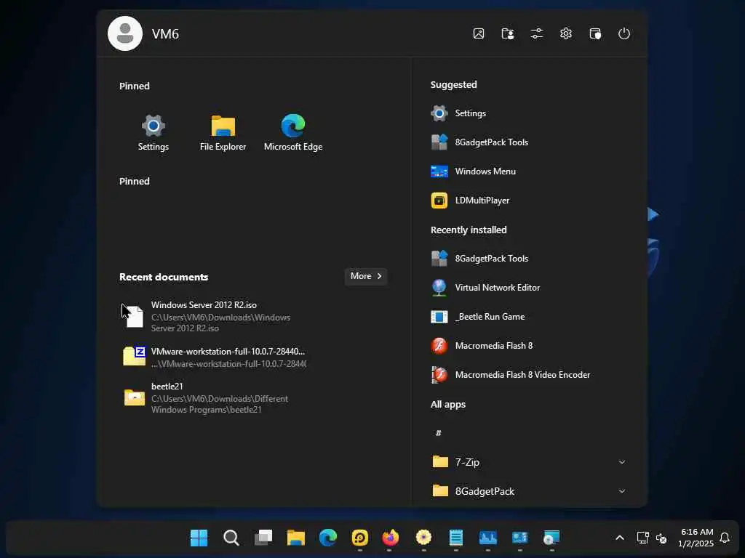The width and height of the screenshot is (745, 558).
Task: Click the Power button icon
Action: click(624, 33)
